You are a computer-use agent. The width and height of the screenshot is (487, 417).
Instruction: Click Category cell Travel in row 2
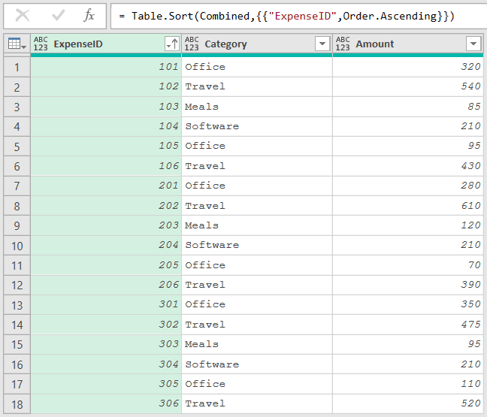click(x=257, y=86)
